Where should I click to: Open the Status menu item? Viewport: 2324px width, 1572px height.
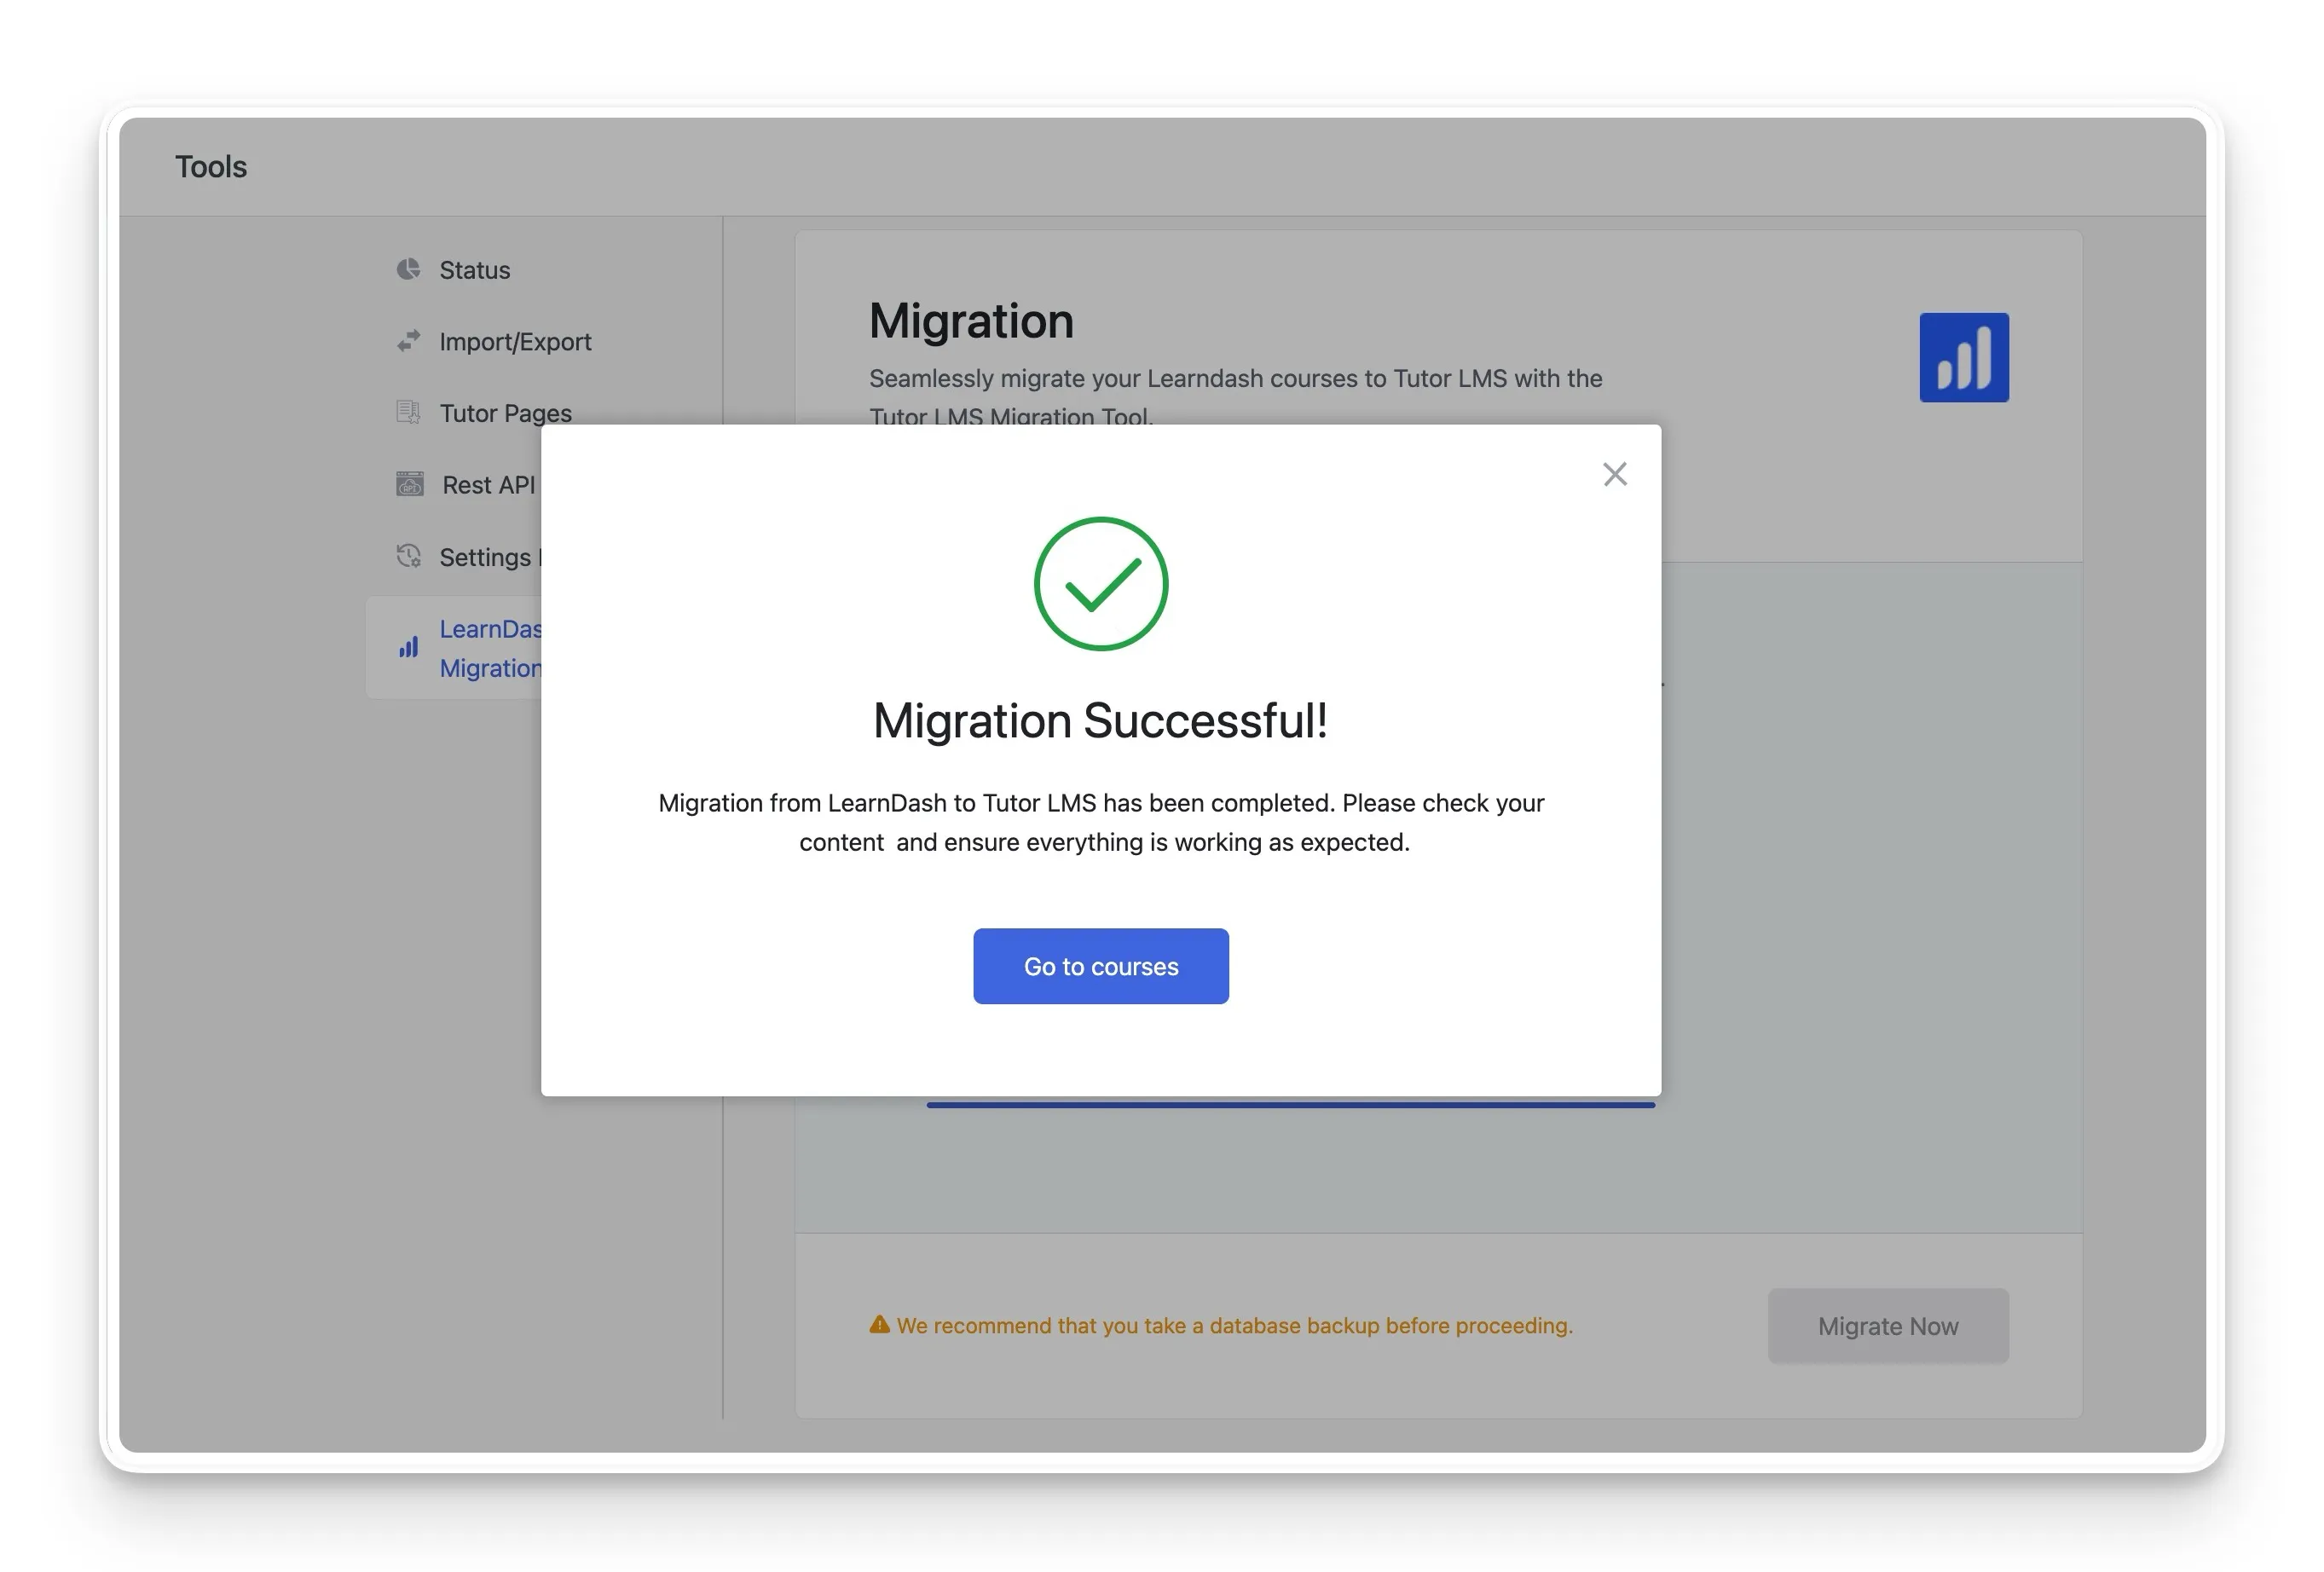click(x=474, y=270)
